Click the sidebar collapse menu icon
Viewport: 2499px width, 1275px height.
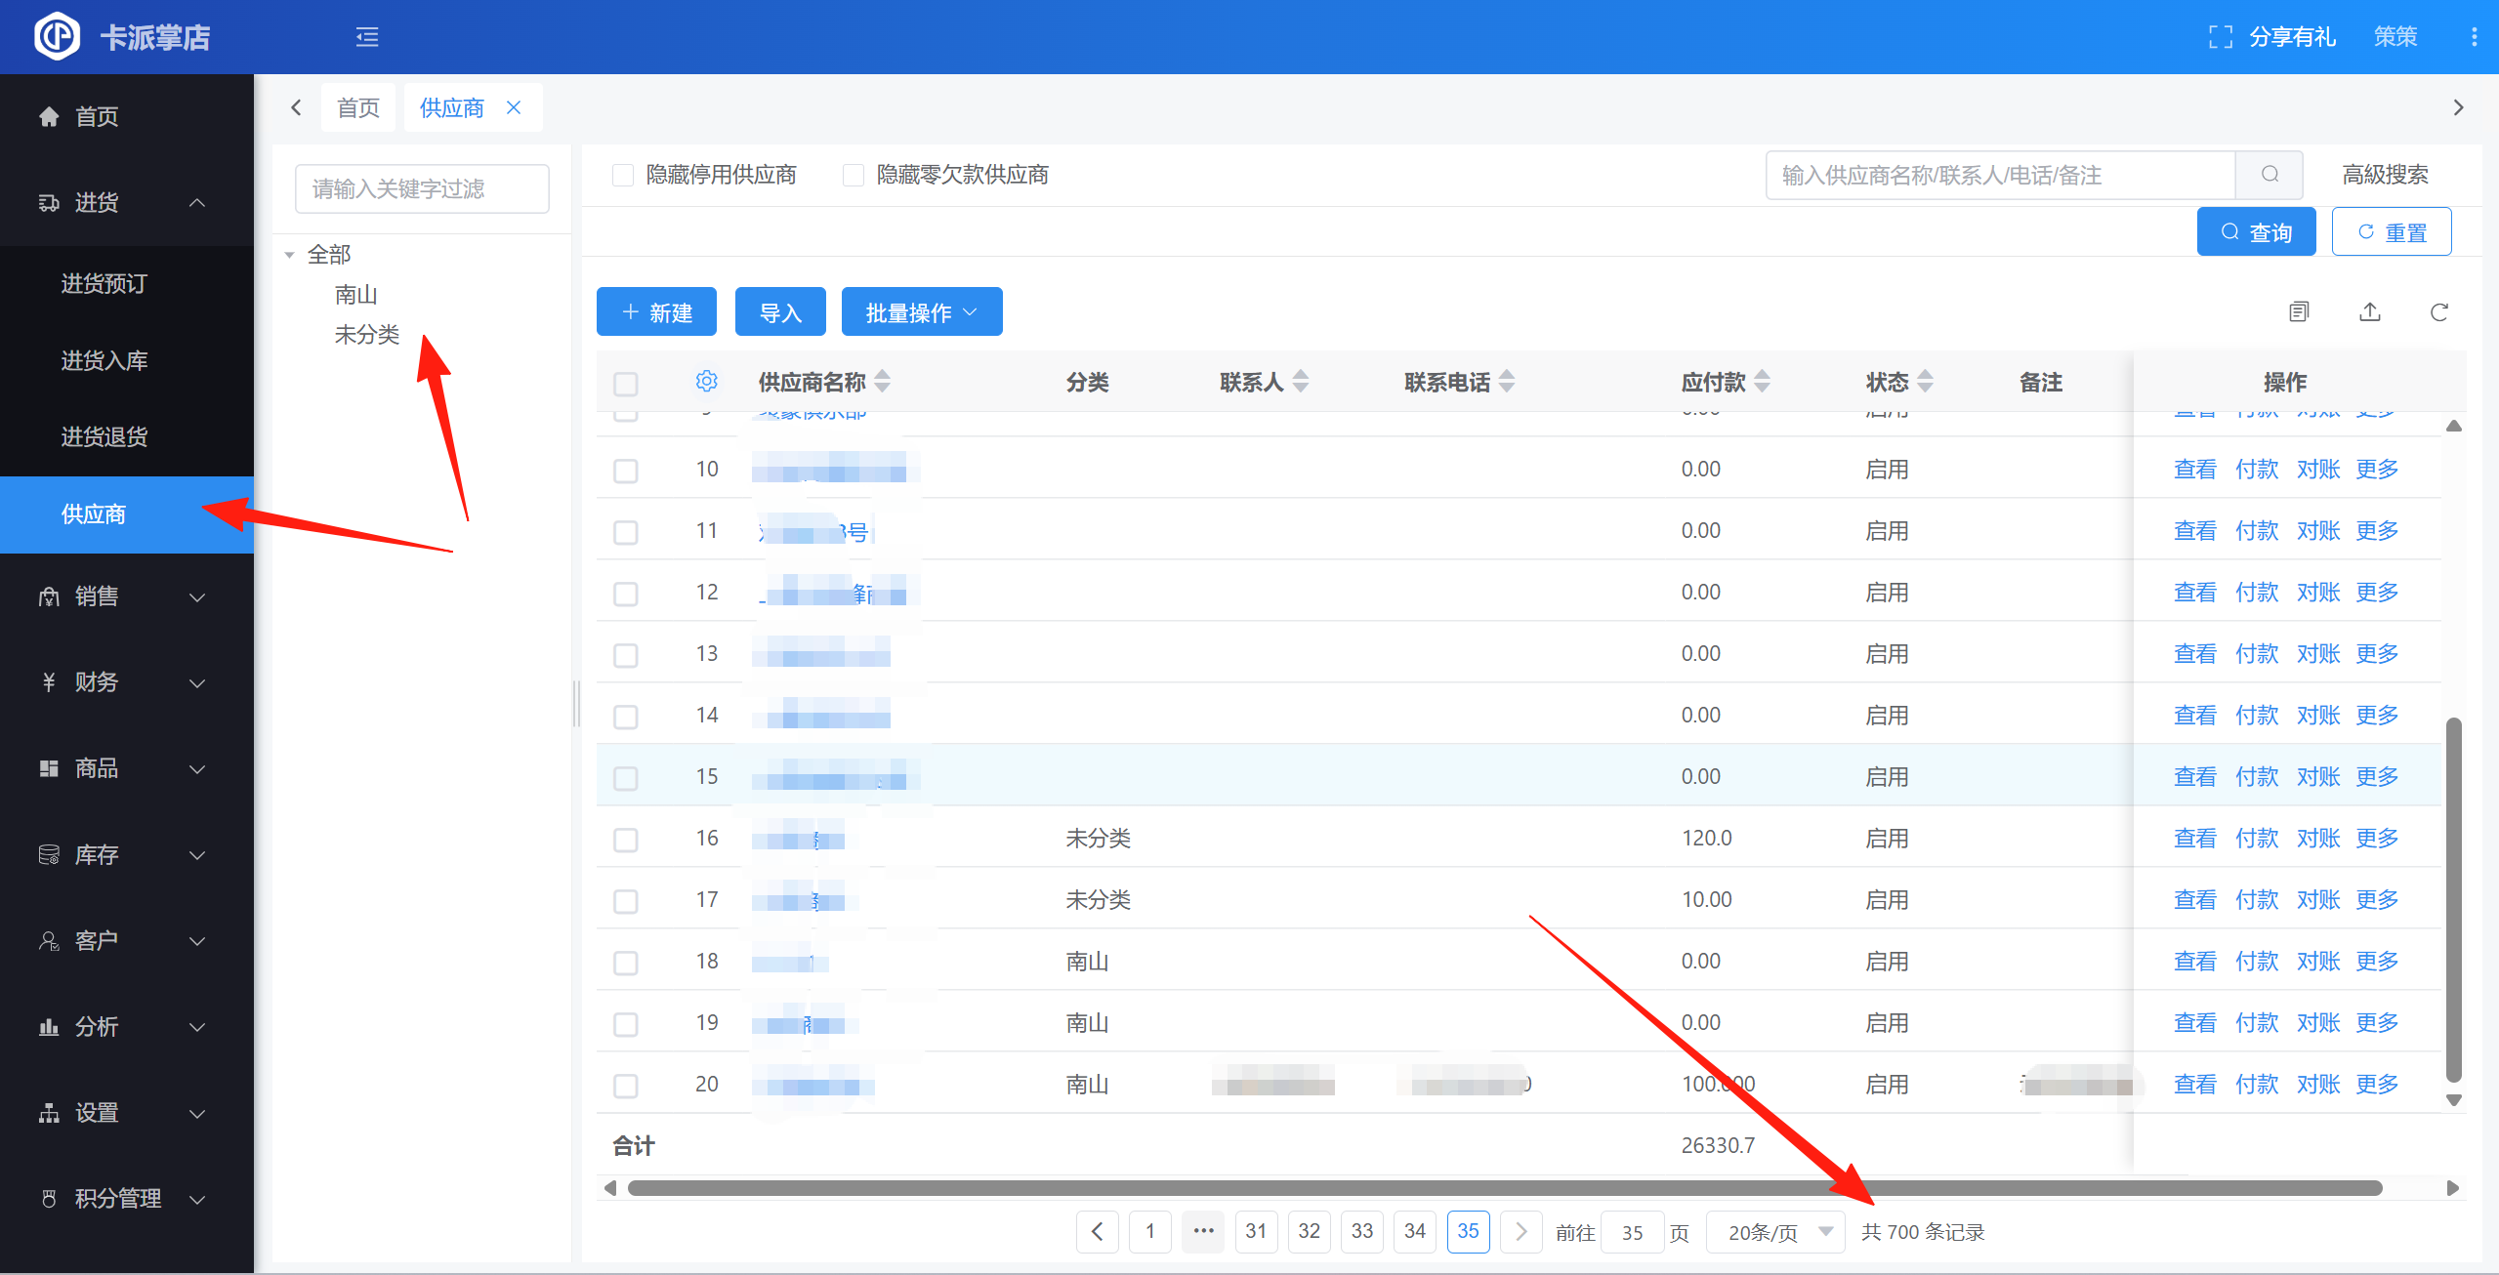coord(367,37)
